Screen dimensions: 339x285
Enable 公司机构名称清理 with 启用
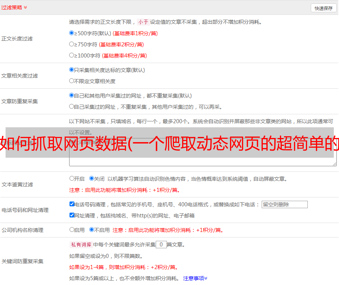72,230
